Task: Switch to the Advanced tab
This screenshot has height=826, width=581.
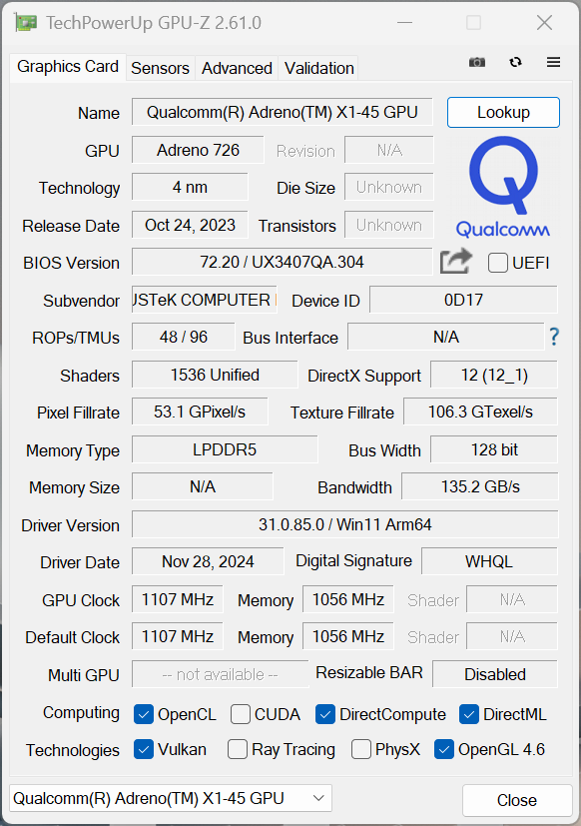Action: tap(237, 68)
